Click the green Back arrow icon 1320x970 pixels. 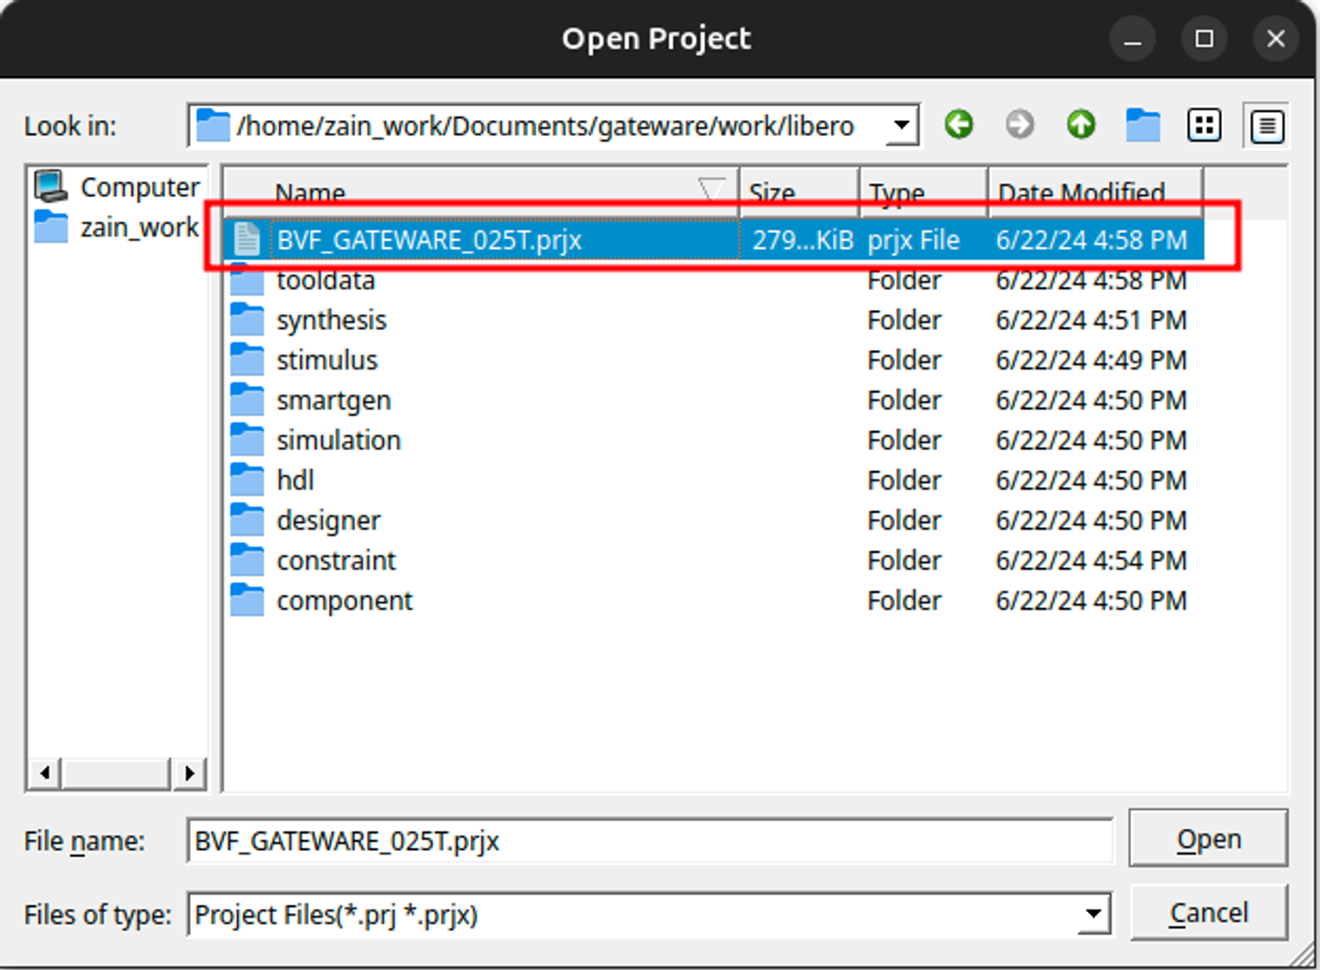pyautogui.click(x=959, y=124)
